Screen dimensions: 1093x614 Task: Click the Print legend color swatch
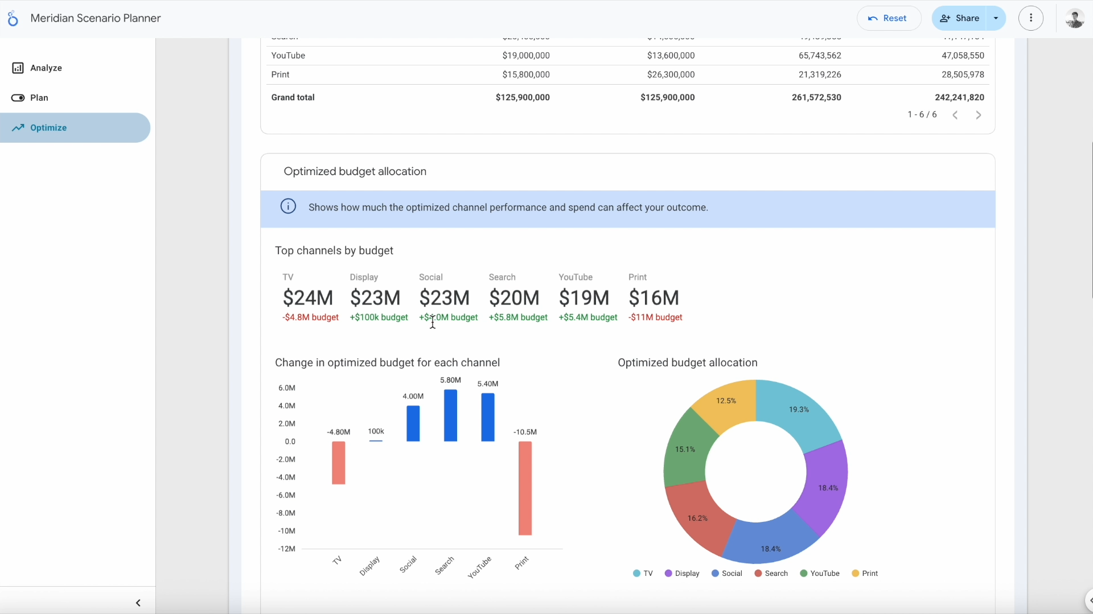pyautogui.click(x=855, y=574)
